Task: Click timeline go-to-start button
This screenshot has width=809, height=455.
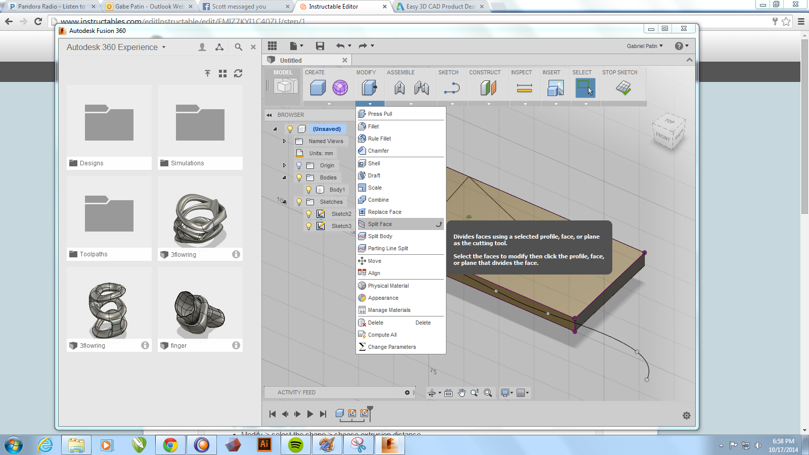Action: (273, 414)
